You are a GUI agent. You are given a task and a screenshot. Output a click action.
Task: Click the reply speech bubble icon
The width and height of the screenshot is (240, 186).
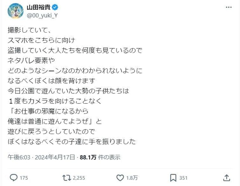[x=13, y=178]
